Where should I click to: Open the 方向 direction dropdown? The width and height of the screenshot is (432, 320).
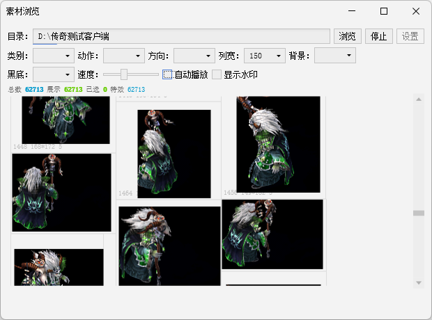(x=194, y=56)
